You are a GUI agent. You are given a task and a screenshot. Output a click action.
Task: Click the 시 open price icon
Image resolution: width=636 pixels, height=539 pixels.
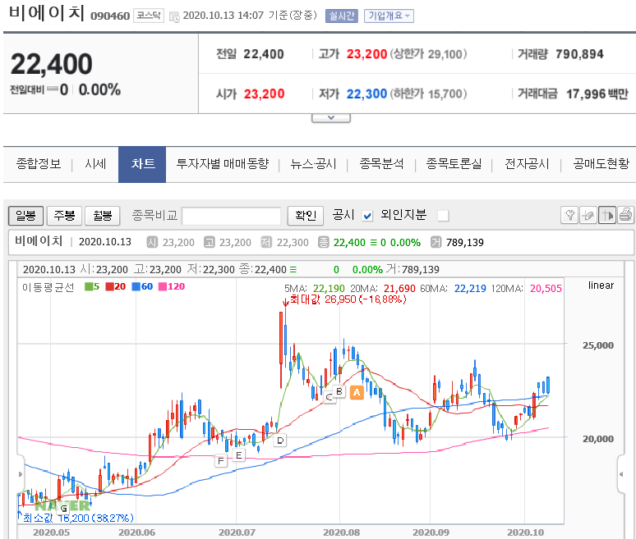point(152,242)
